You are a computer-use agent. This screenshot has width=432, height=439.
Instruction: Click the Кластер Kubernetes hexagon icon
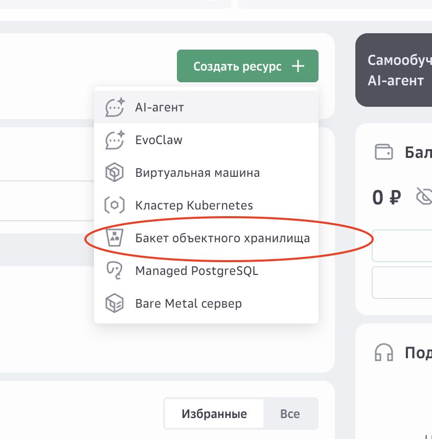coord(115,205)
